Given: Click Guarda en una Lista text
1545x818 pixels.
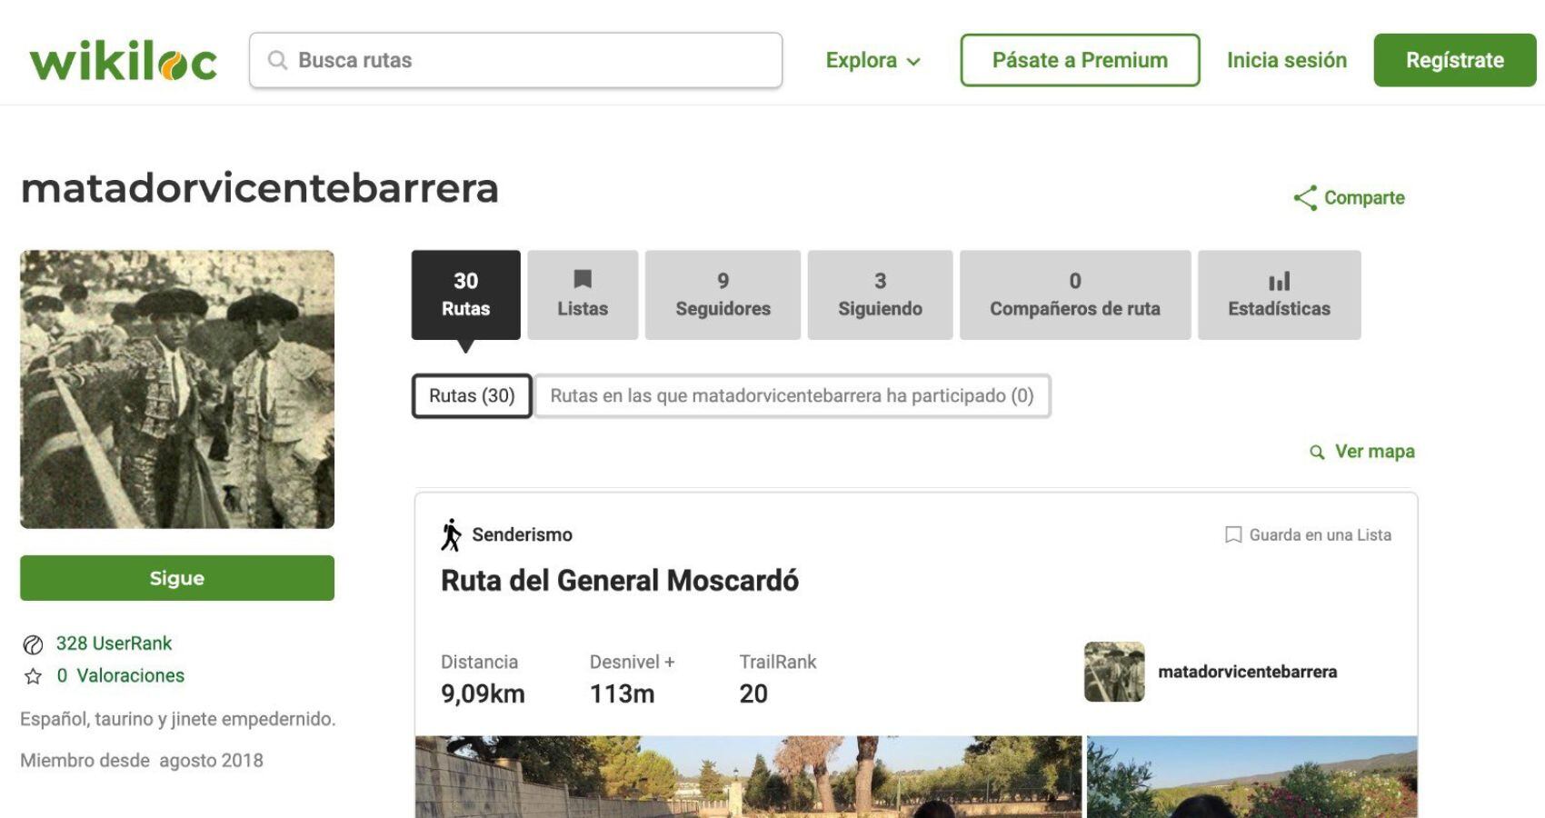Looking at the screenshot, I should (x=1320, y=535).
